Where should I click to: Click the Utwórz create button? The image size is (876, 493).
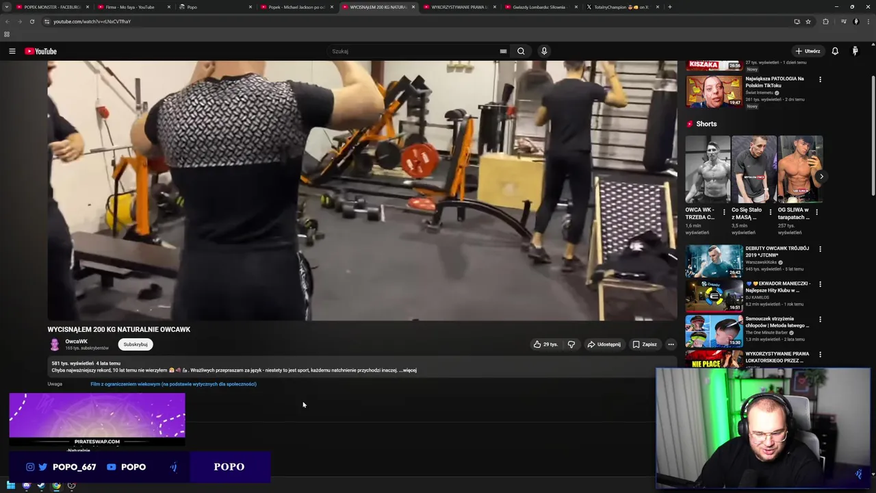pyautogui.click(x=808, y=51)
